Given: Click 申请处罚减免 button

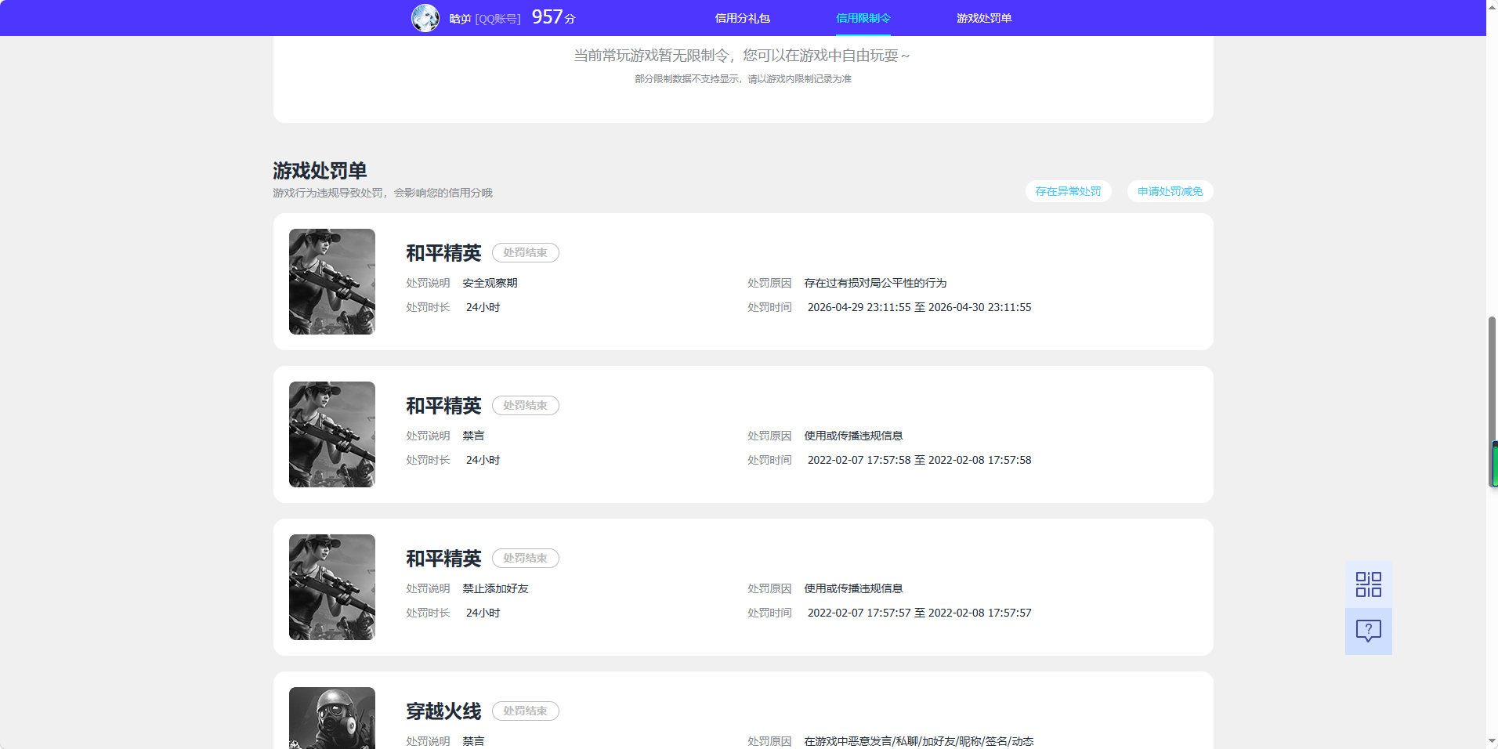Looking at the screenshot, I should pos(1171,191).
